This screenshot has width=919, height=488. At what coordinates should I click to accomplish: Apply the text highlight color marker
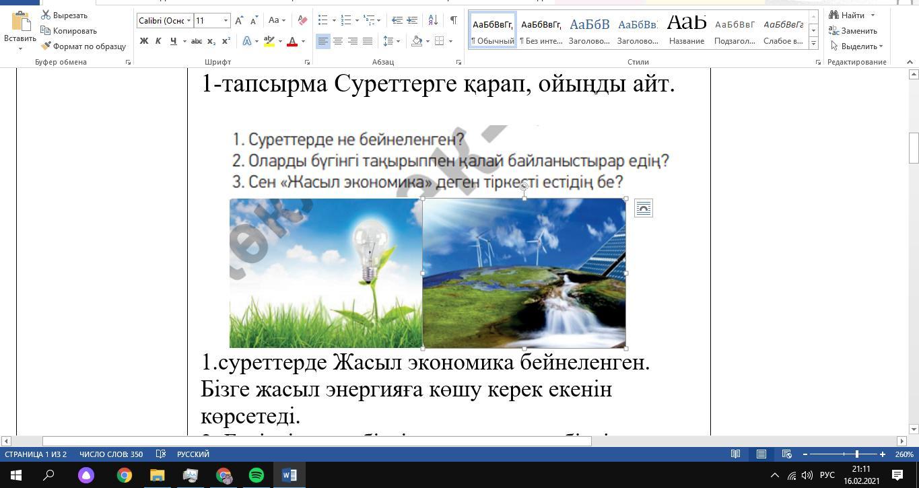(x=269, y=41)
